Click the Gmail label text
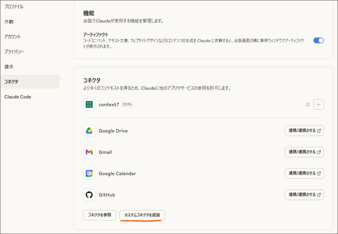Image resolution: width=338 pixels, height=234 pixels. pos(105,152)
